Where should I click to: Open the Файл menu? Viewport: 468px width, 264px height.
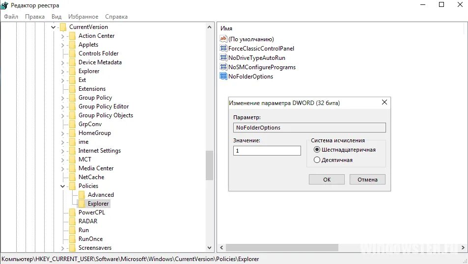coord(11,17)
